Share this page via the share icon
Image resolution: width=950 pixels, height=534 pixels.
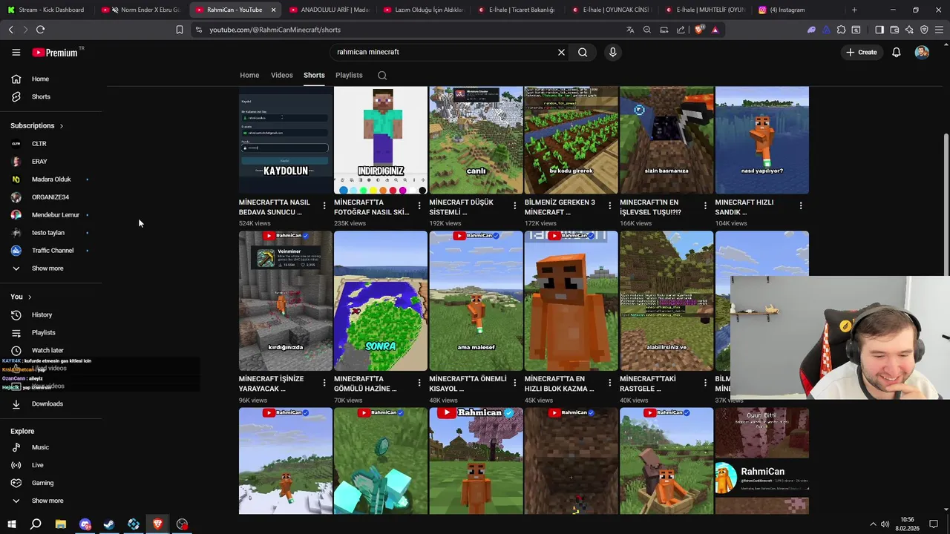(x=681, y=30)
